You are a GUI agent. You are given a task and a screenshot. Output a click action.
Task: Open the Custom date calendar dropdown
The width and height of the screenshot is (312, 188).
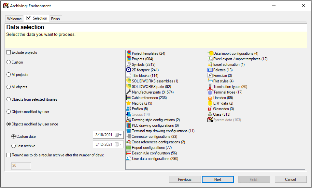tap(120, 135)
